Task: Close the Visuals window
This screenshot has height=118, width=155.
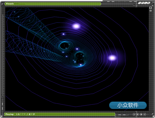Action: tap(148, 3)
